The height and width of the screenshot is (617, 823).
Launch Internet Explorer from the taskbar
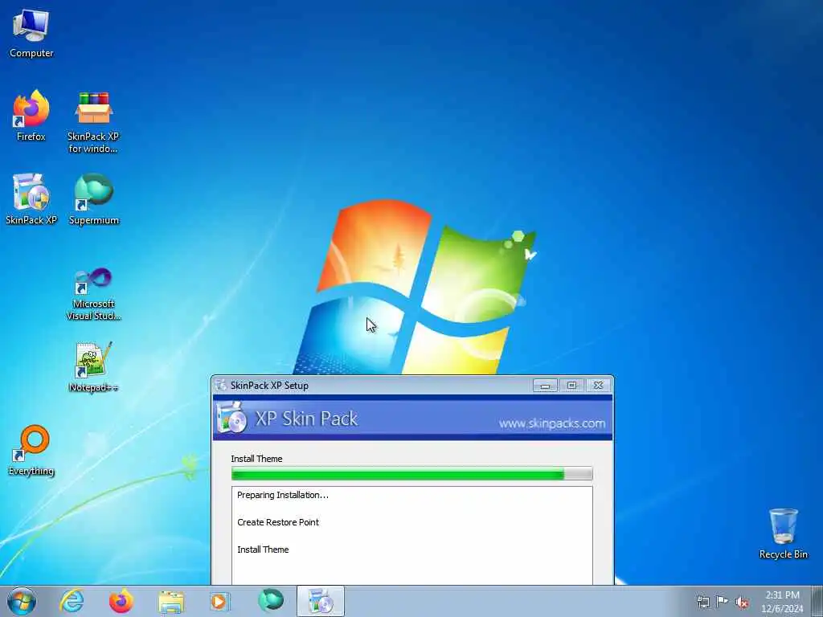click(x=72, y=601)
